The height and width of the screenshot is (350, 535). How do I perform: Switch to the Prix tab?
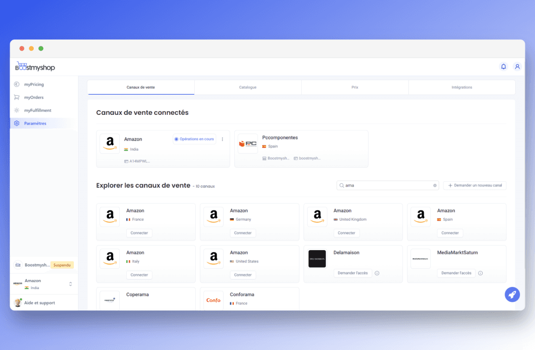point(355,87)
